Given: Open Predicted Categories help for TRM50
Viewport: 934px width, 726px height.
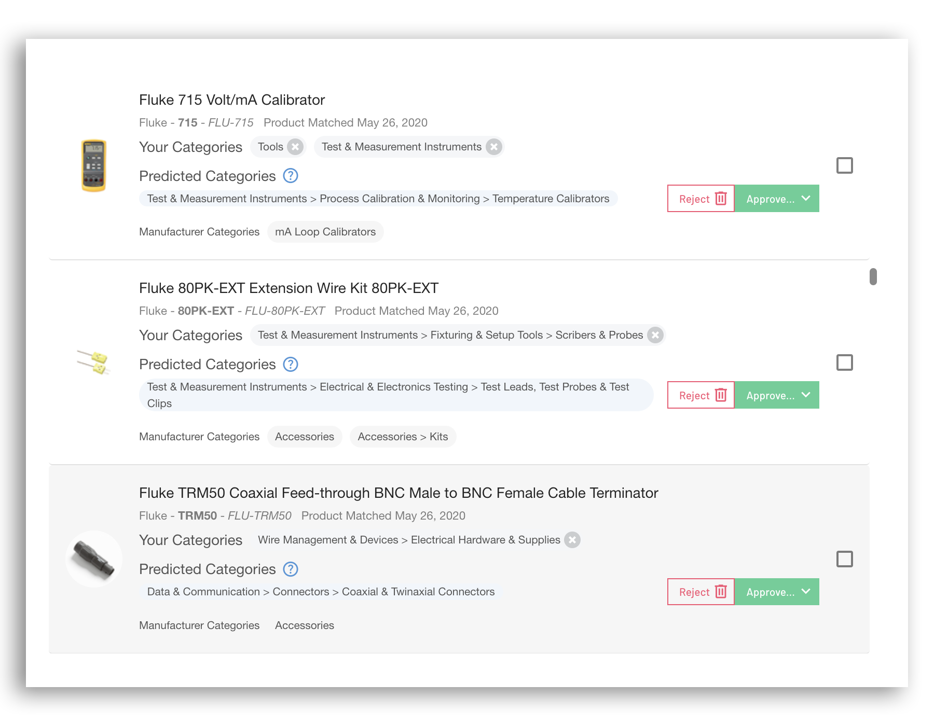Looking at the screenshot, I should pos(291,569).
